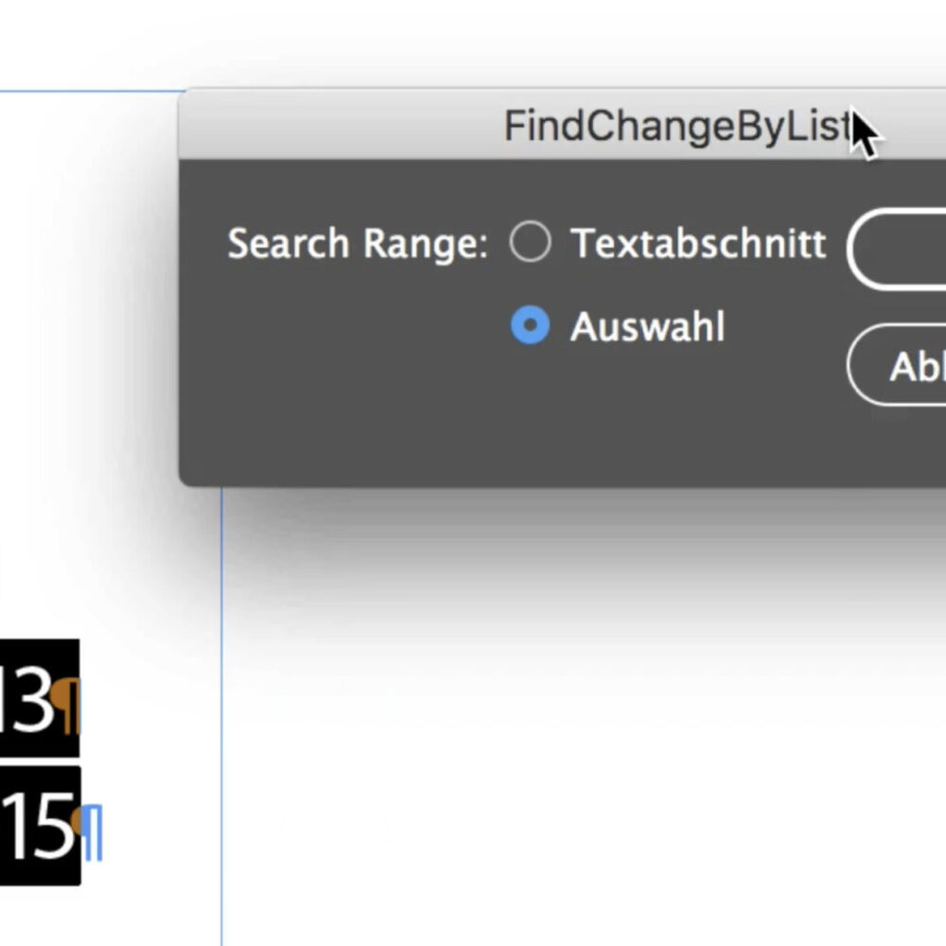
Task: Select the Textabschnitt radio button
Action: point(530,242)
